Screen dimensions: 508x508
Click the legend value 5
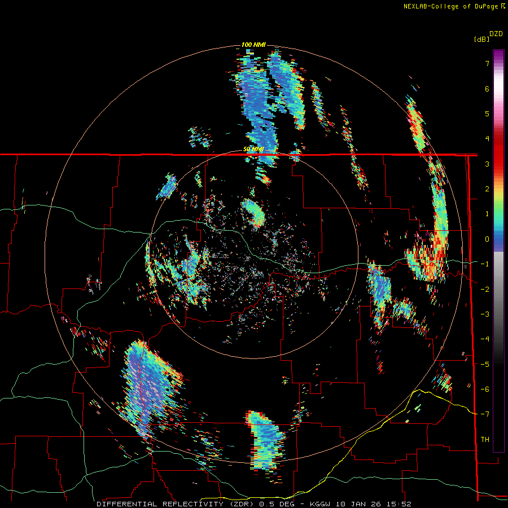[x=487, y=113]
